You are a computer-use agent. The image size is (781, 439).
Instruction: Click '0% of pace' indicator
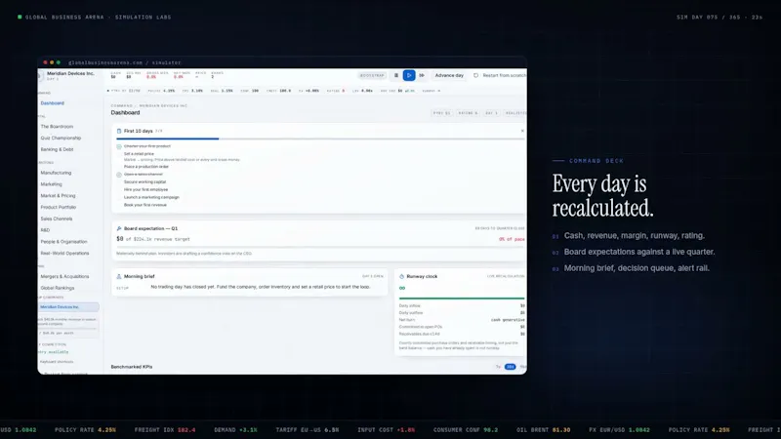tap(512, 239)
